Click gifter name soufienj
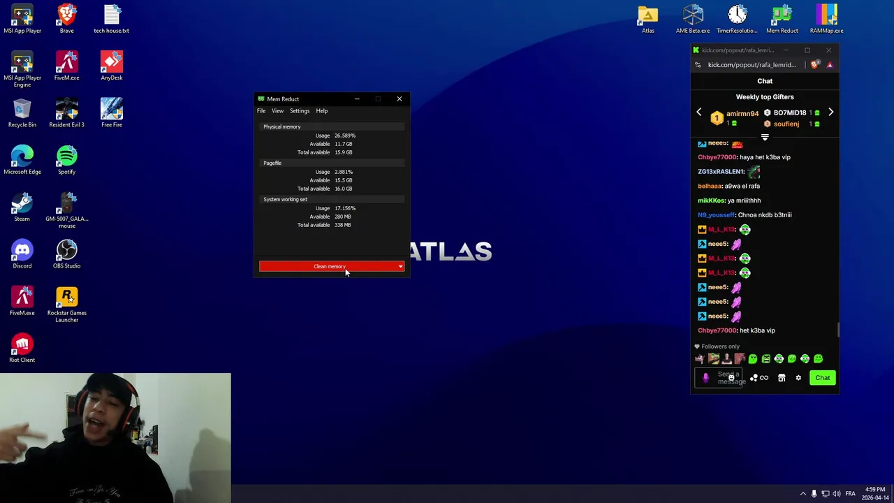Viewport: 894px width, 503px height. point(786,124)
